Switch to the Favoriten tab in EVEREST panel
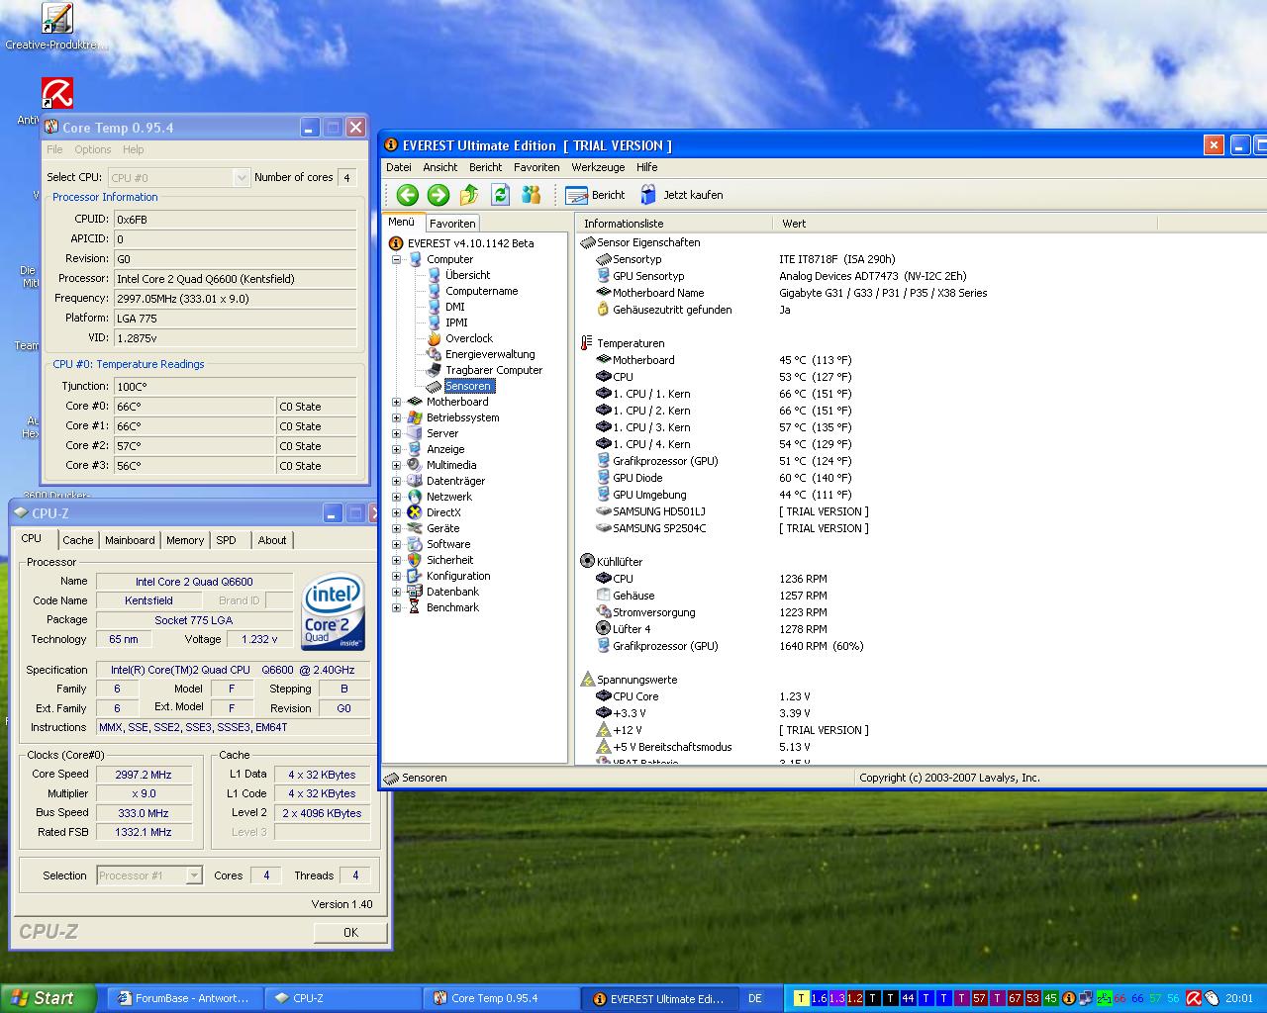Viewport: 1267px width, 1013px height. coord(452,224)
